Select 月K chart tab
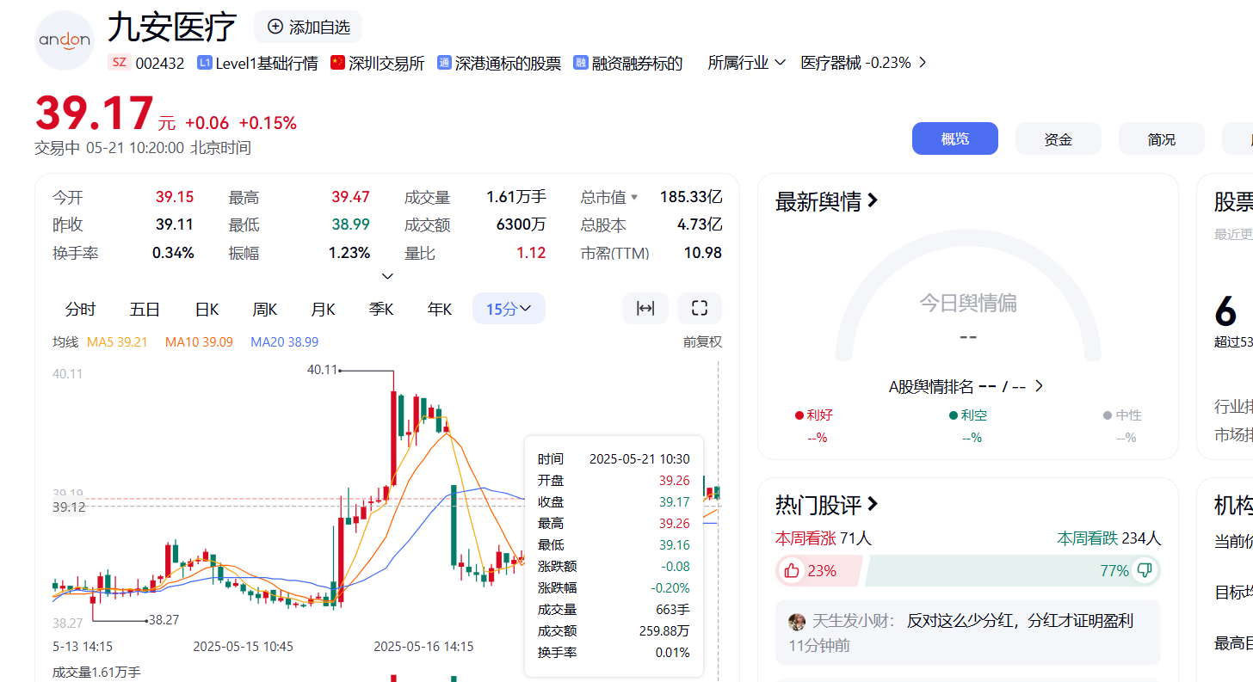Image resolution: width=1253 pixels, height=682 pixels. pos(324,309)
